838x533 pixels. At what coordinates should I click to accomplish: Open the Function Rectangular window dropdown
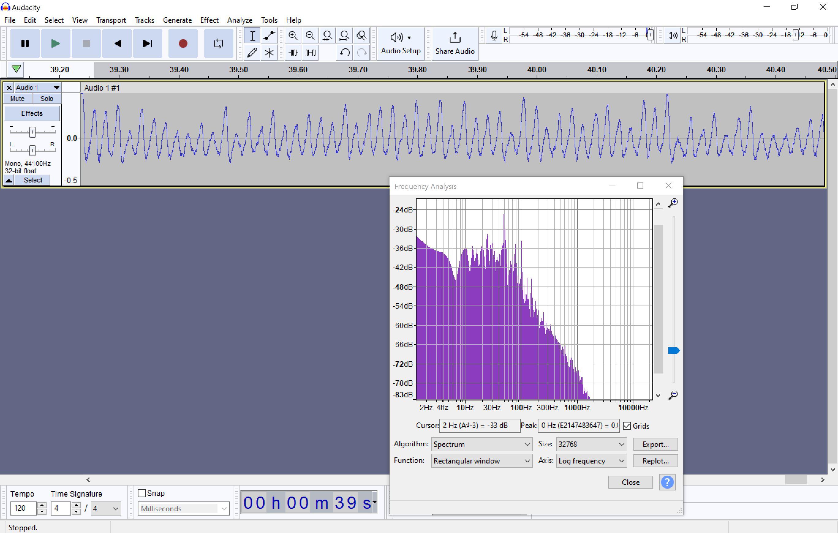pos(482,461)
